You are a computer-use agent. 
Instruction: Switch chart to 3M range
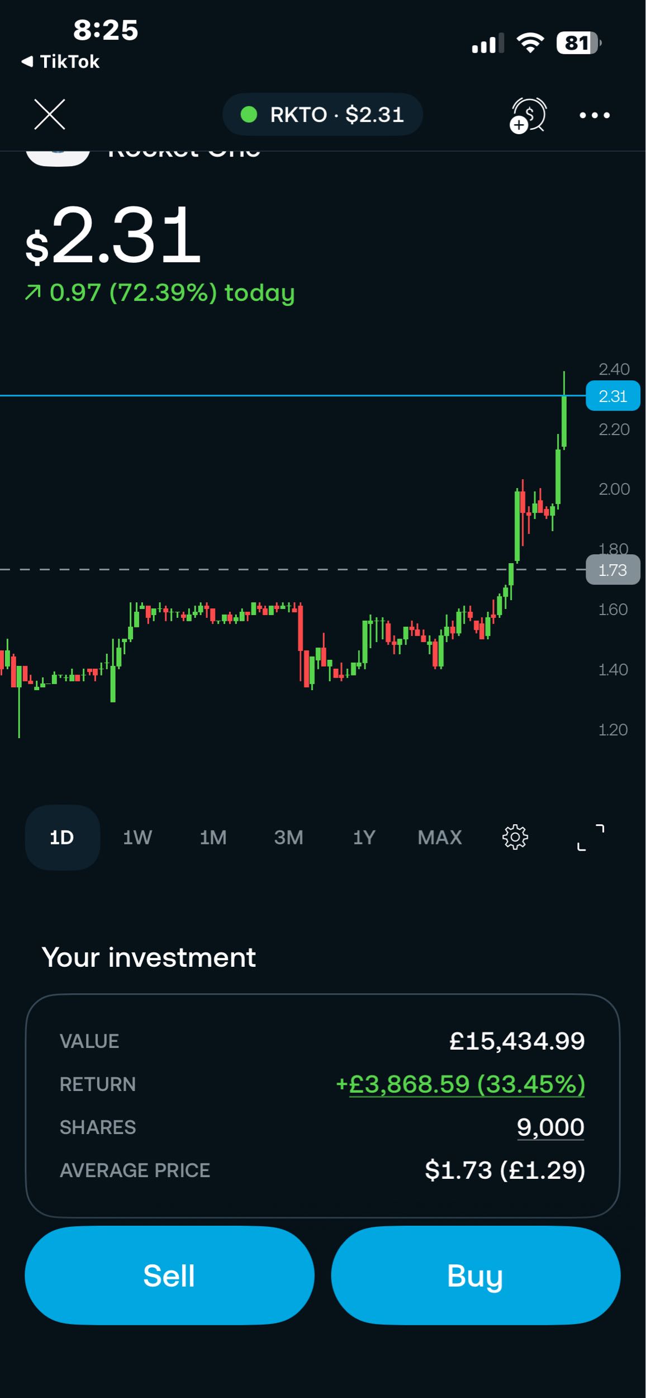coord(288,837)
